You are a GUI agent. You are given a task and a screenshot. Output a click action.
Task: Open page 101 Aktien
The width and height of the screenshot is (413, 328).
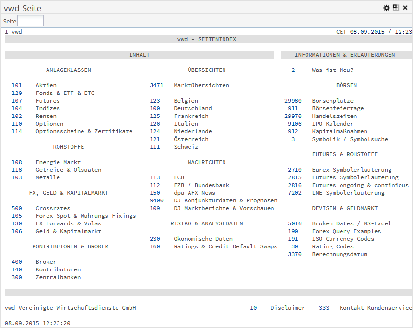[17, 85]
